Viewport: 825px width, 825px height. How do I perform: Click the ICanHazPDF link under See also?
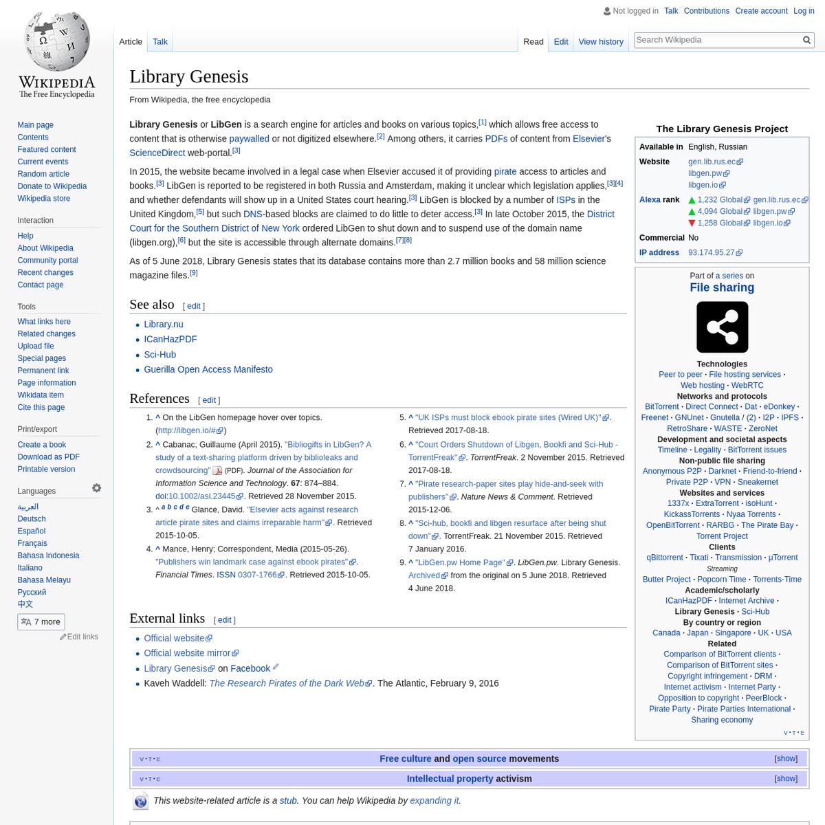tap(170, 340)
